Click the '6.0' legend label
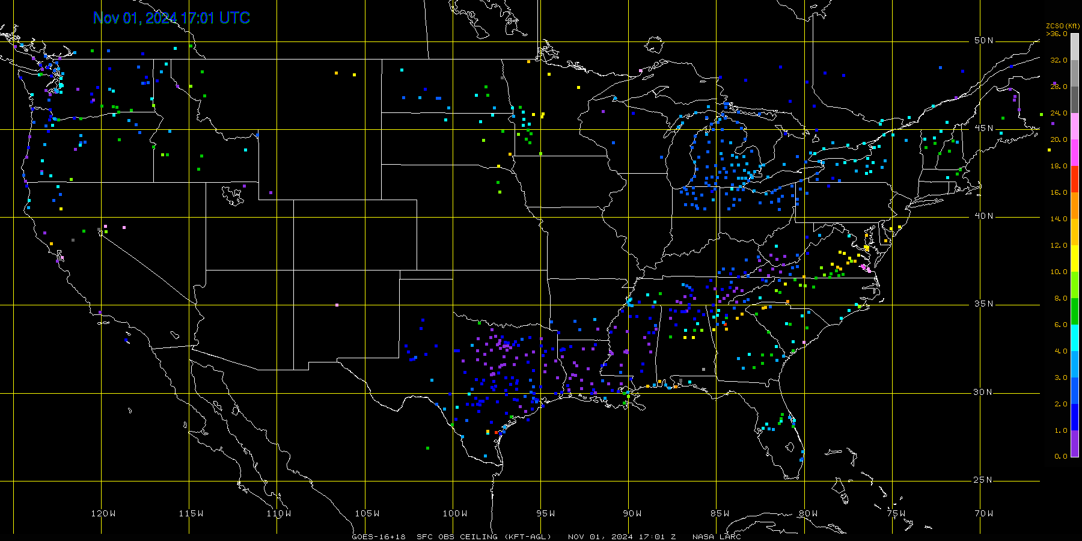 (1061, 325)
